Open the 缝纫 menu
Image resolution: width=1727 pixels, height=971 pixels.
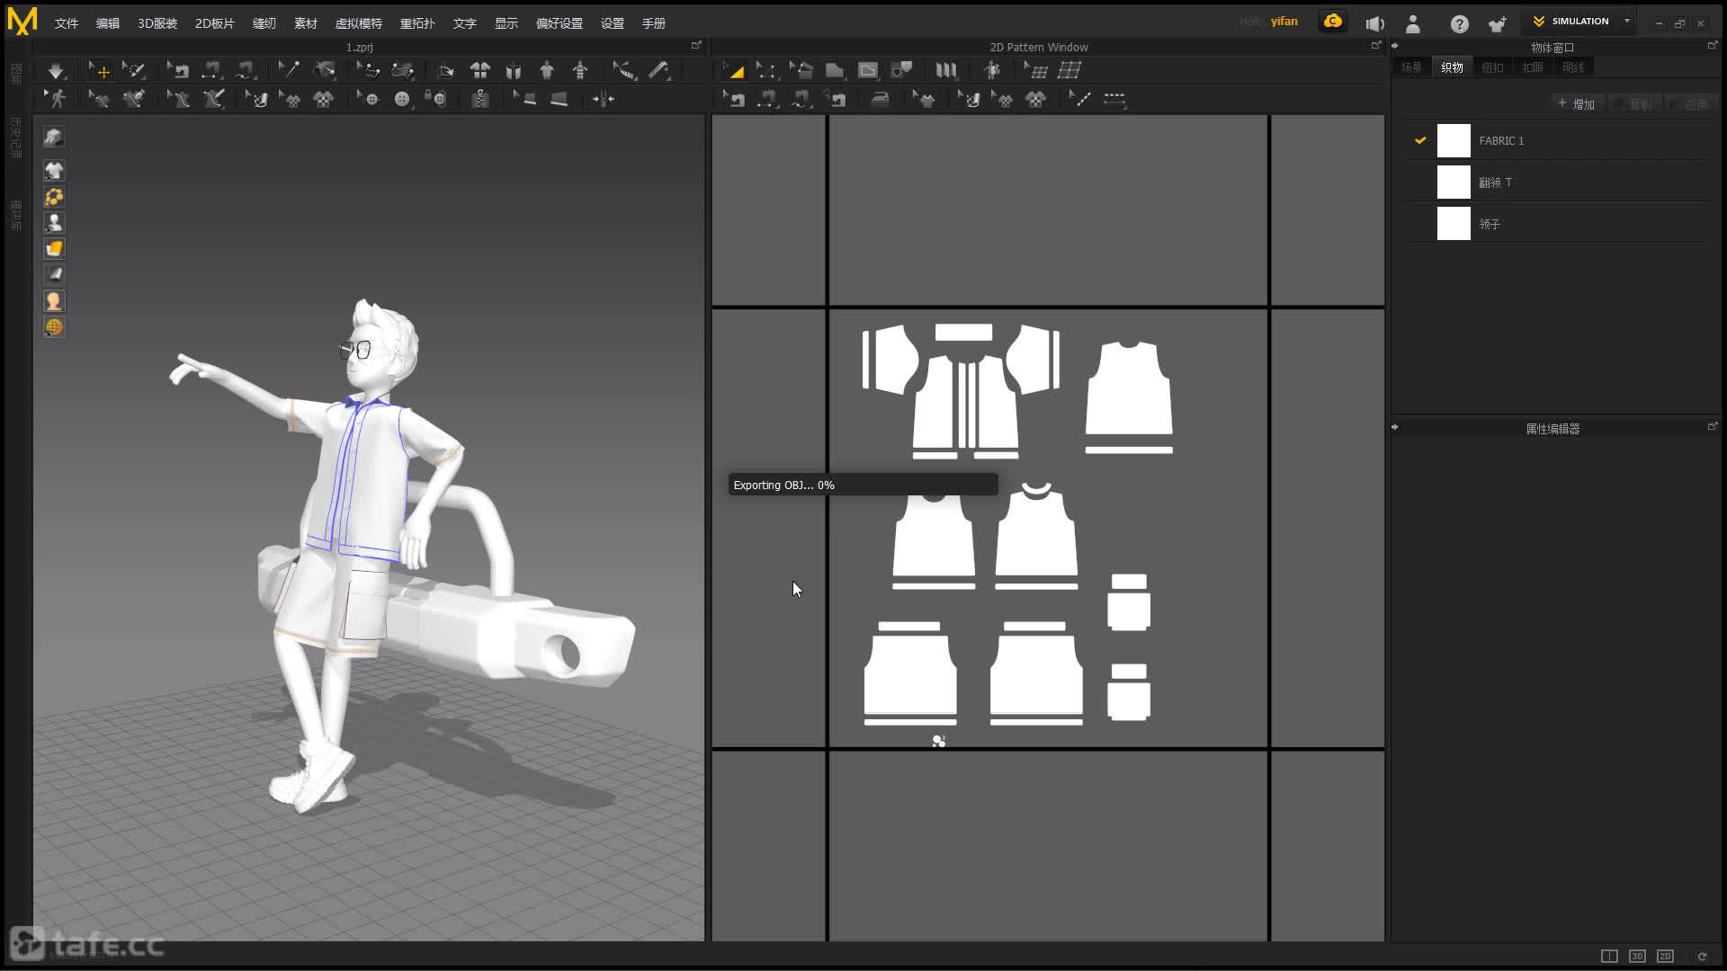264,23
